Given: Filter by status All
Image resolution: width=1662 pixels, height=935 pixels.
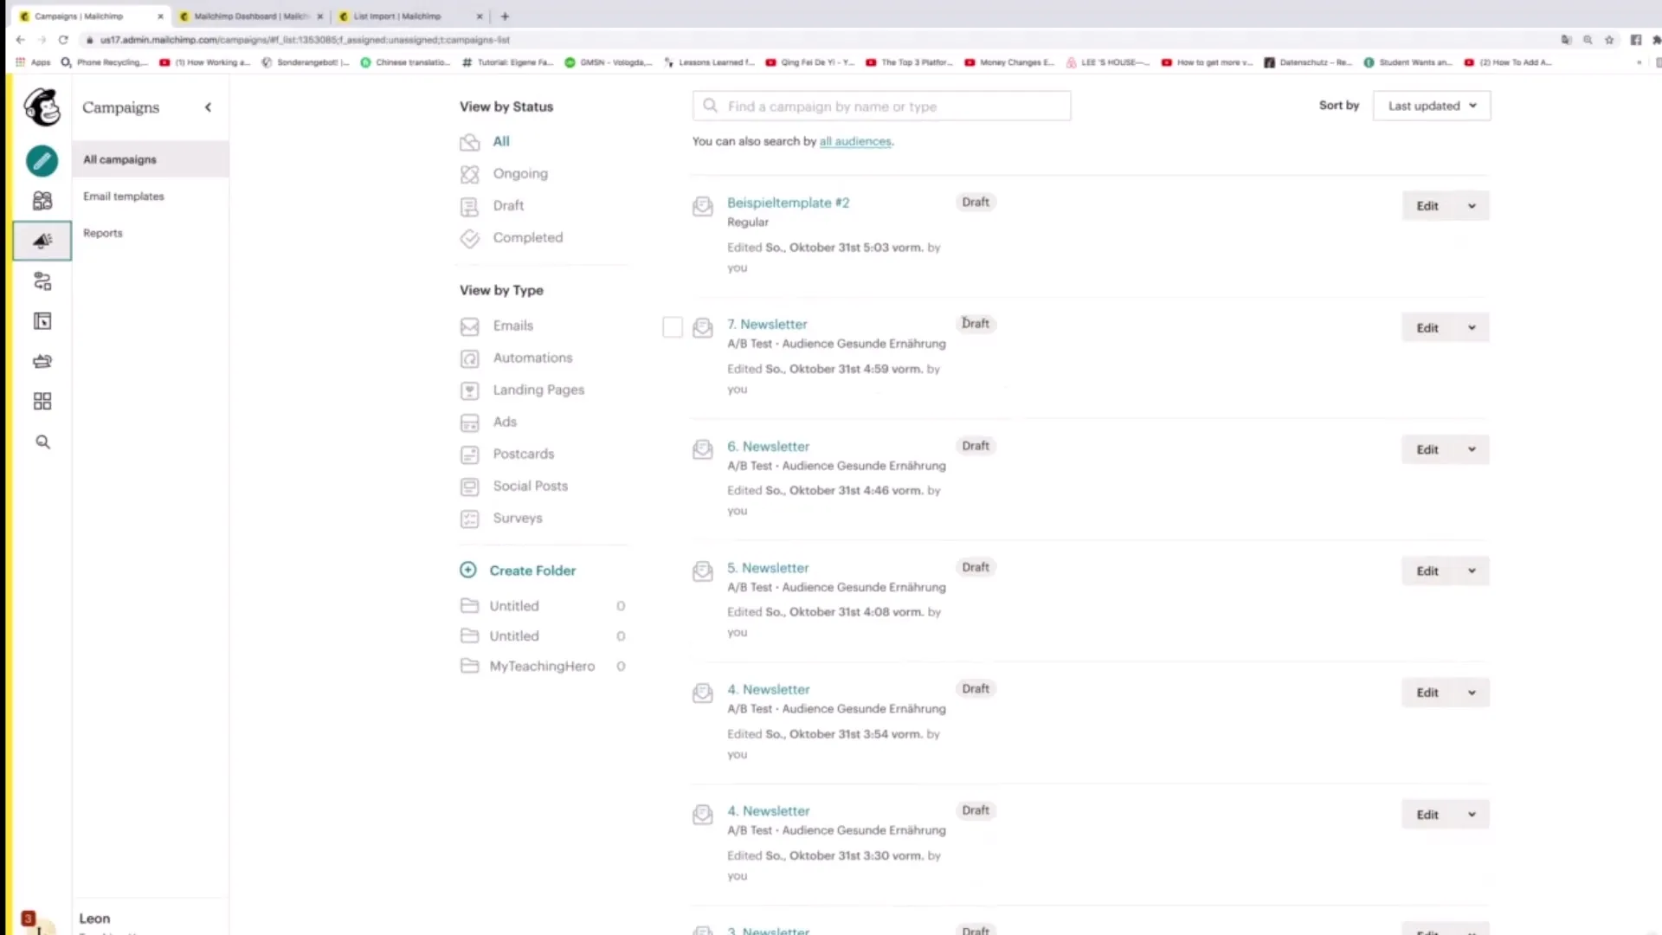Looking at the screenshot, I should (x=501, y=141).
